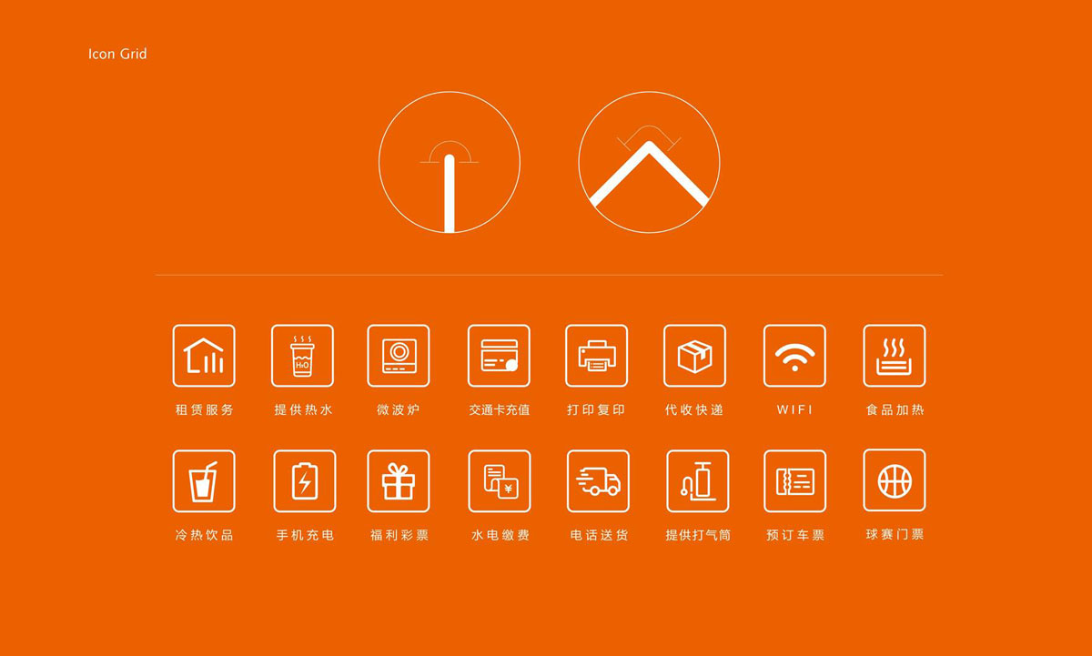Click the Icon Grid title text

coord(117,54)
